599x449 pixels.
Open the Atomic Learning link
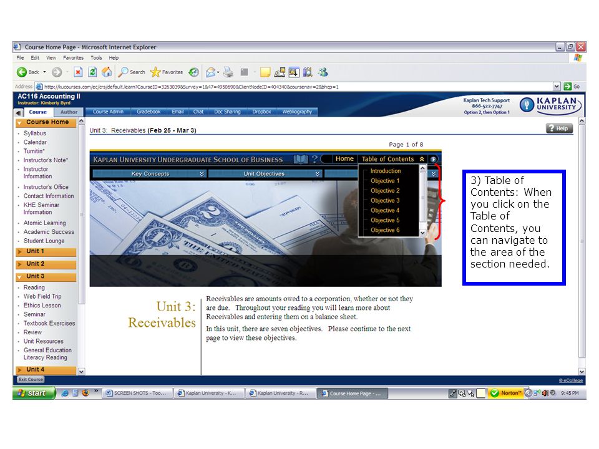tap(45, 223)
